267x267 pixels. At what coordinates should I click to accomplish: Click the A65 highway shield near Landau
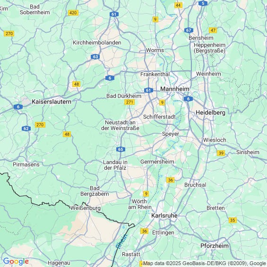tap(121, 149)
